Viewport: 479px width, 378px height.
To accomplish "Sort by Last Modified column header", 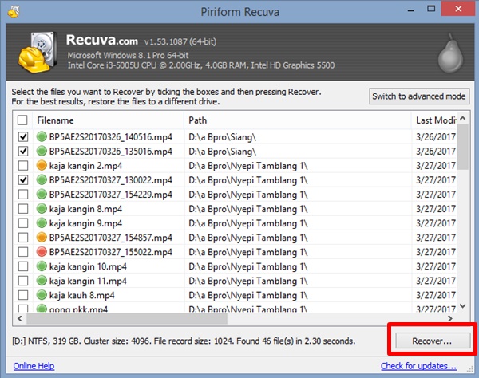I will [434, 120].
